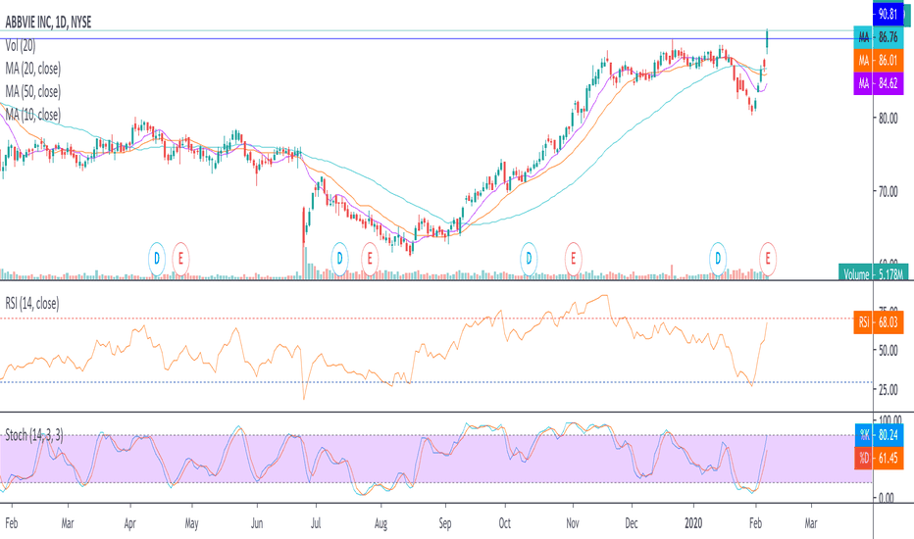Click the earnings marker dated late April
This screenshot has height=539, width=914.
180,258
